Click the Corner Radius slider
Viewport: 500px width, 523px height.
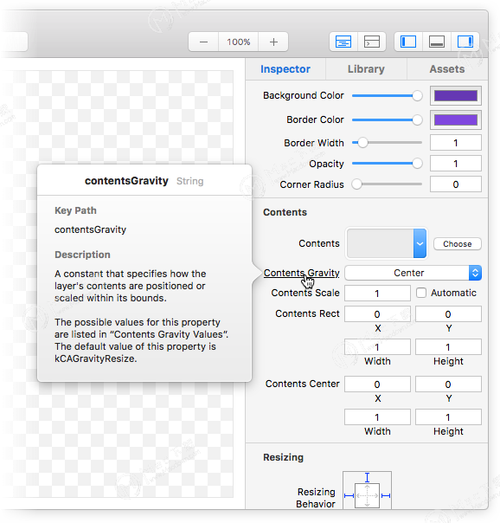click(x=387, y=184)
